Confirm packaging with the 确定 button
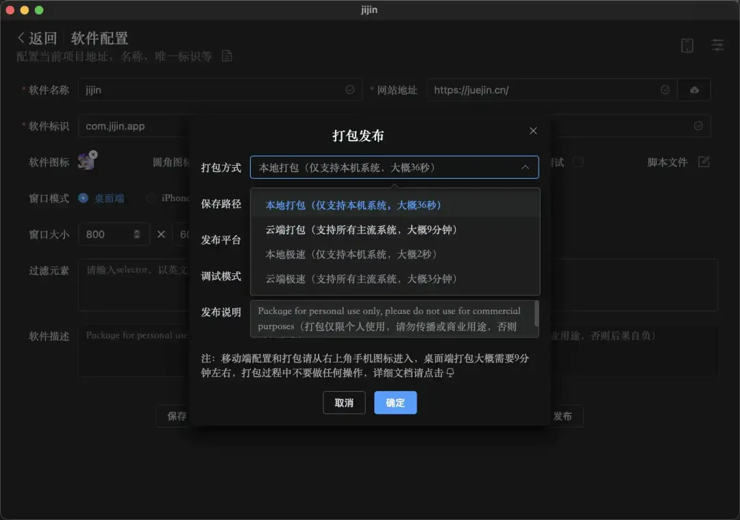This screenshot has width=740, height=520. click(395, 404)
